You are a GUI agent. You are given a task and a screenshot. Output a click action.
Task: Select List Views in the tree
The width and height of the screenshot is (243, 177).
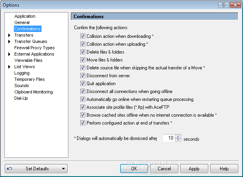pyautogui.click(x=24, y=67)
